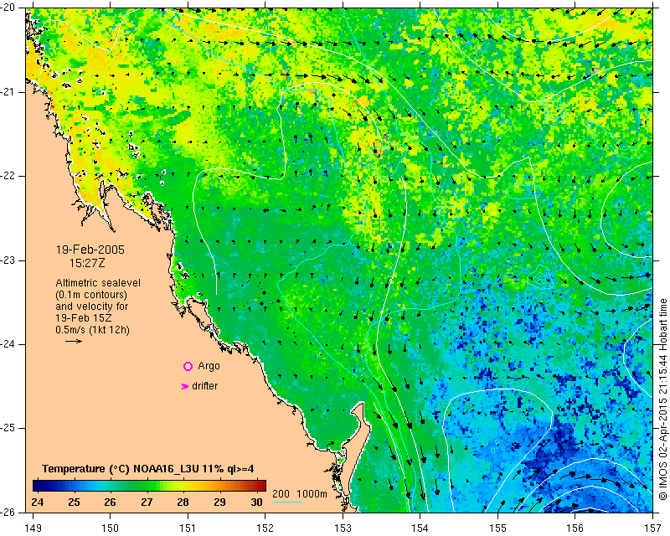Click the 'and velocity for' text line
The height and width of the screenshot is (536, 670).
click(x=92, y=307)
